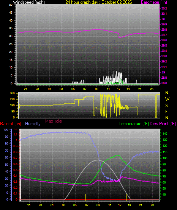Select the 180 wind direction axis value
The height and width of the screenshot is (210, 177).
(x=12, y=106)
